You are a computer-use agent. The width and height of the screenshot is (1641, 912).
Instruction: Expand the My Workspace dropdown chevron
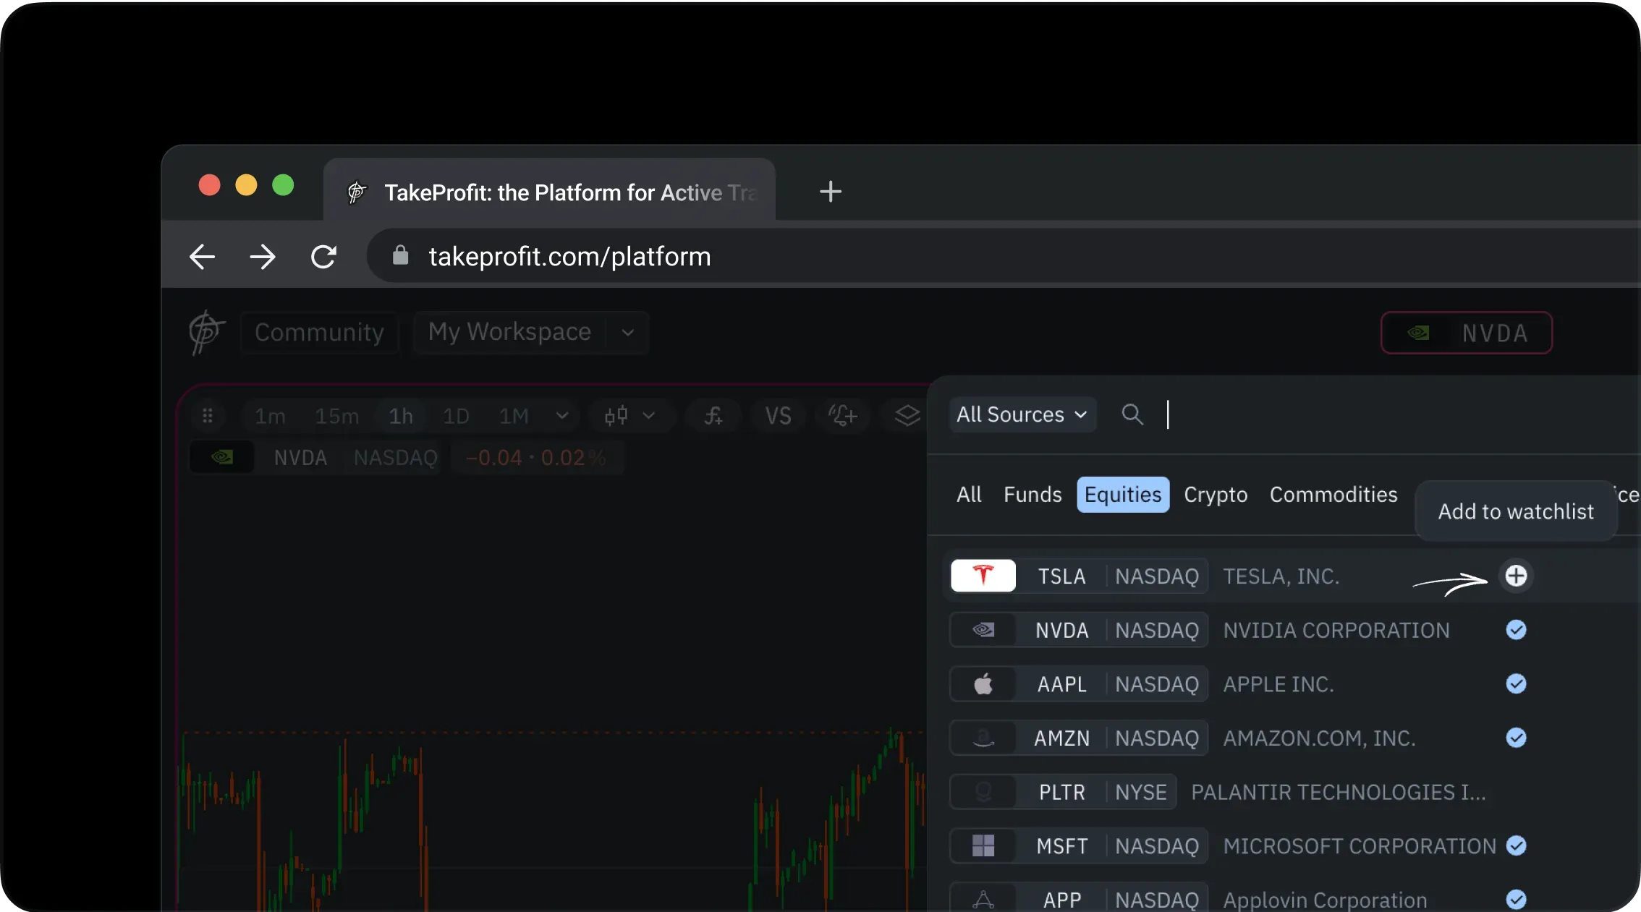click(x=627, y=333)
